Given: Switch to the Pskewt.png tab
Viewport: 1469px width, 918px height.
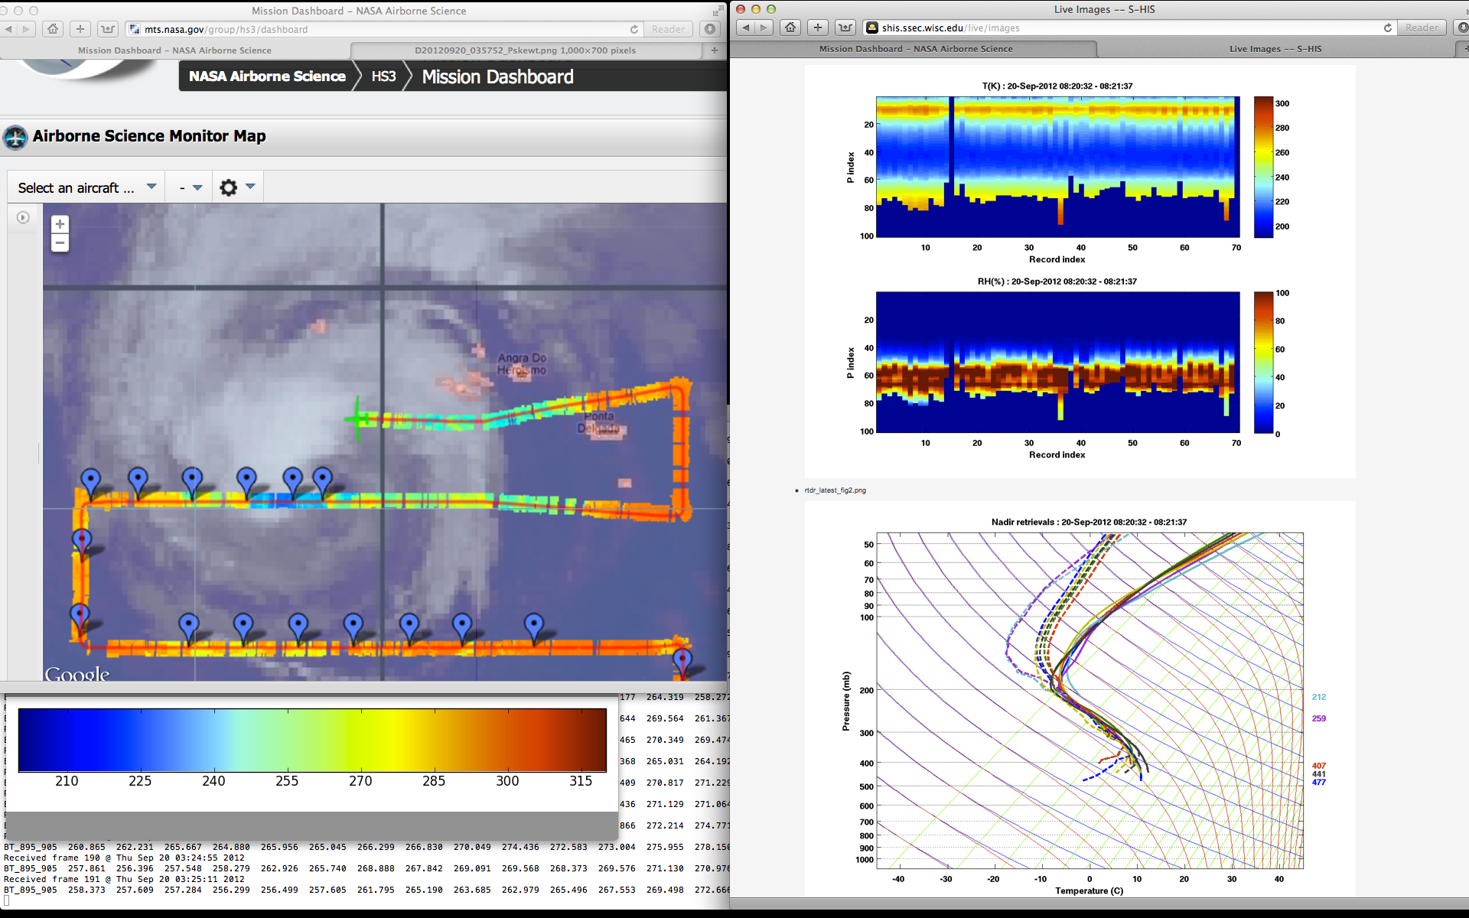Looking at the screenshot, I should 525,50.
